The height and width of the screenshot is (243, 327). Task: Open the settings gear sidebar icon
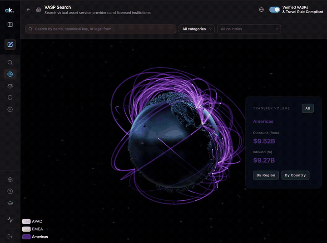pyautogui.click(x=10, y=180)
